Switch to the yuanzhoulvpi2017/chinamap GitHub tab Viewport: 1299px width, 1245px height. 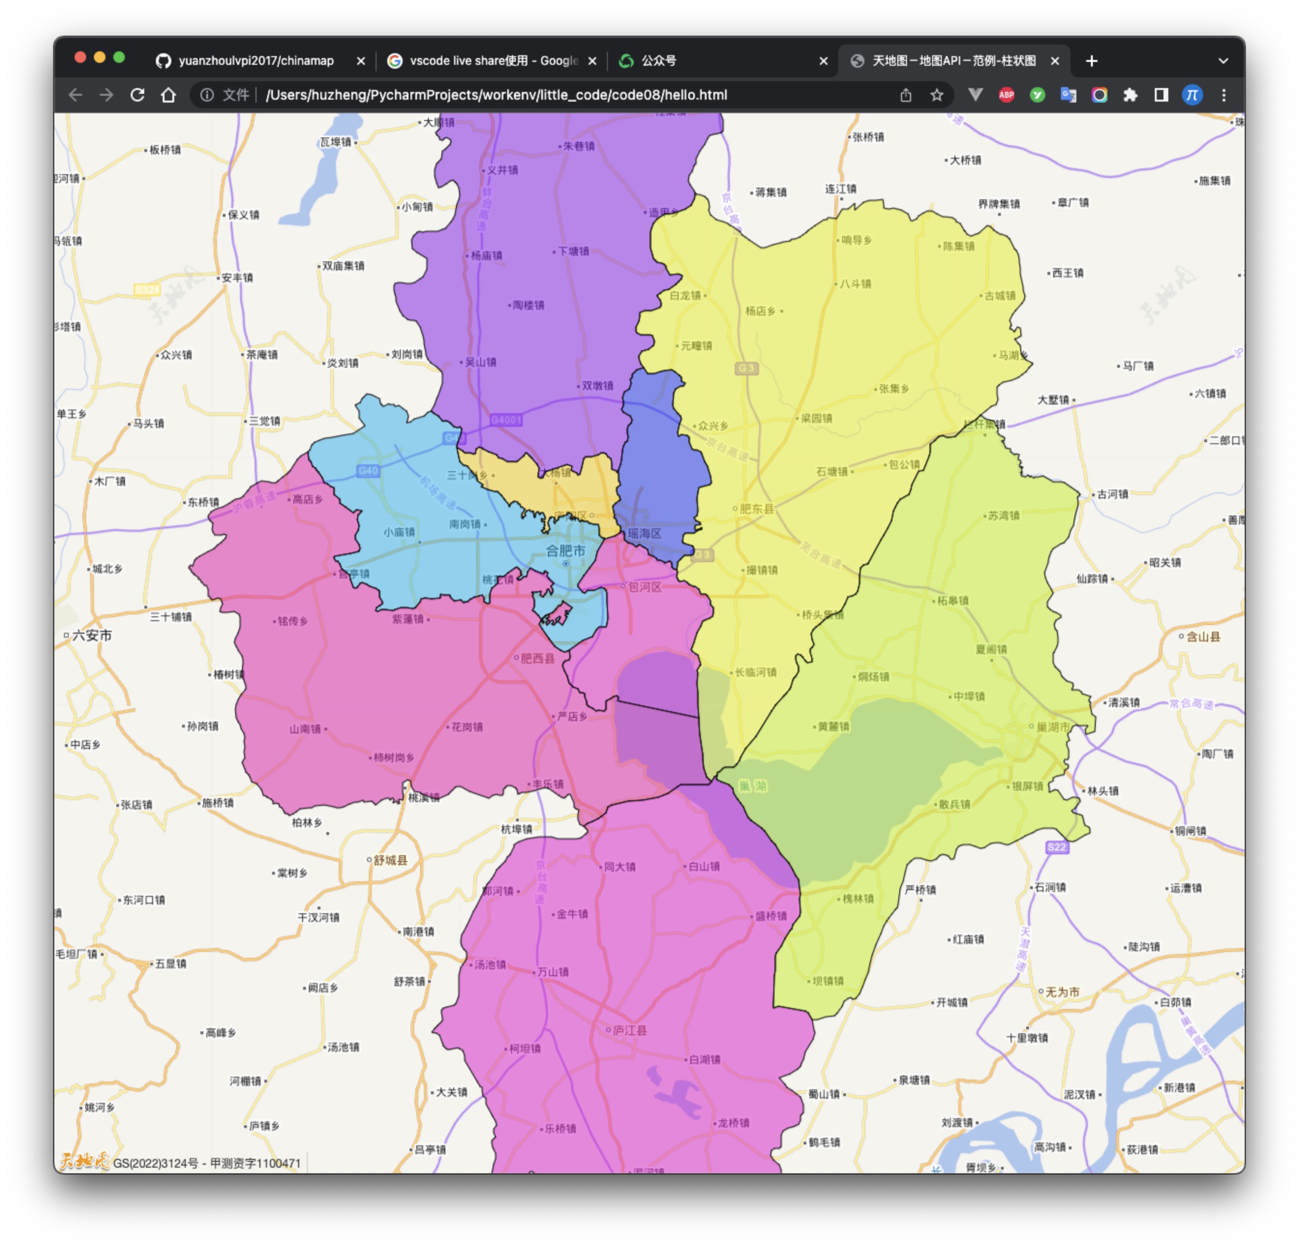point(255,60)
